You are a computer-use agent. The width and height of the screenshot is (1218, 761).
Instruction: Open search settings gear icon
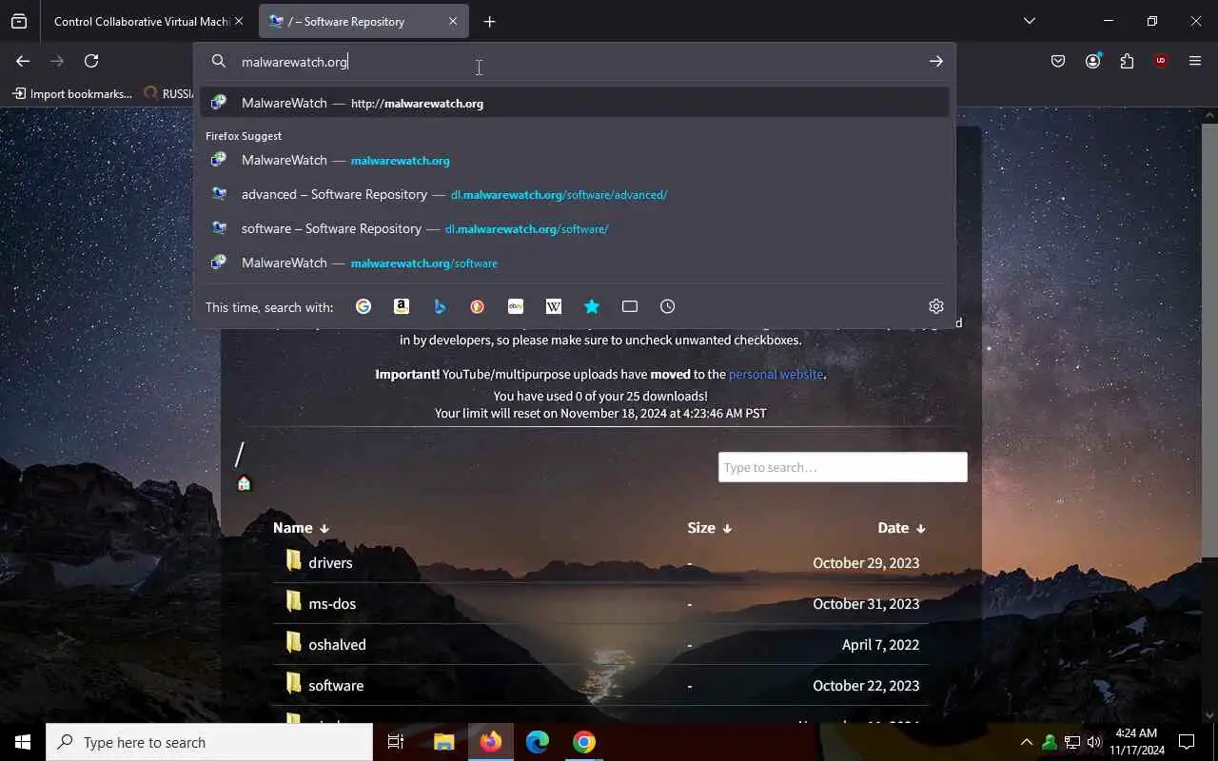click(x=936, y=306)
